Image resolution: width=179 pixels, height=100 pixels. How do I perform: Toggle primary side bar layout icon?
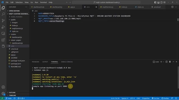pyautogui.click(x=156, y=2)
